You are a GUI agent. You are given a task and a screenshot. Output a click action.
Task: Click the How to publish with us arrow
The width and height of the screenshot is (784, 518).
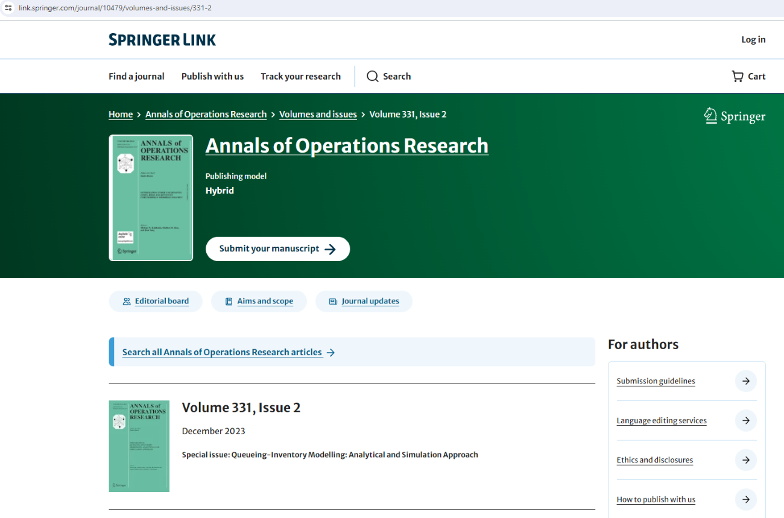point(746,499)
